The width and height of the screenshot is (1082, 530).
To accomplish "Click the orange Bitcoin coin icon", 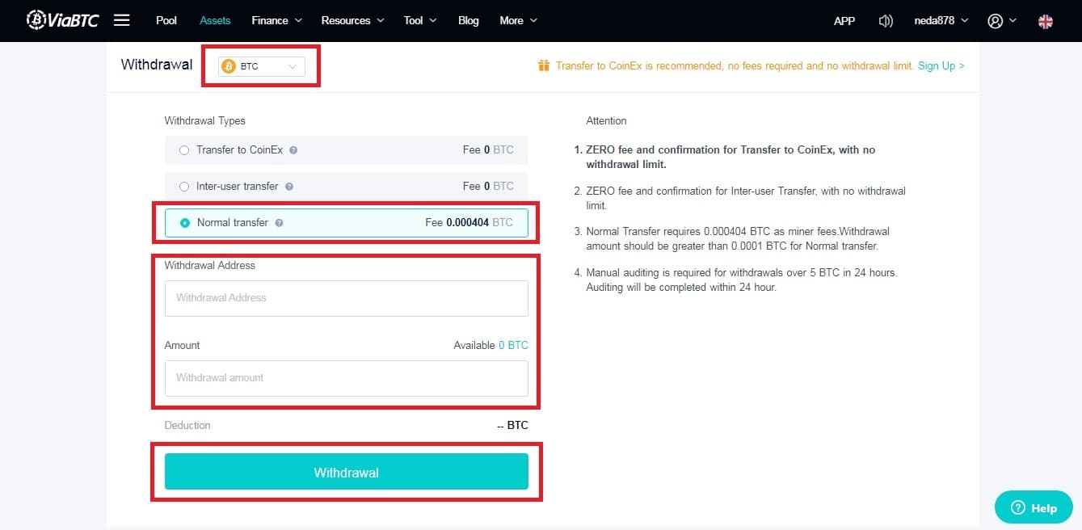I will [x=229, y=66].
